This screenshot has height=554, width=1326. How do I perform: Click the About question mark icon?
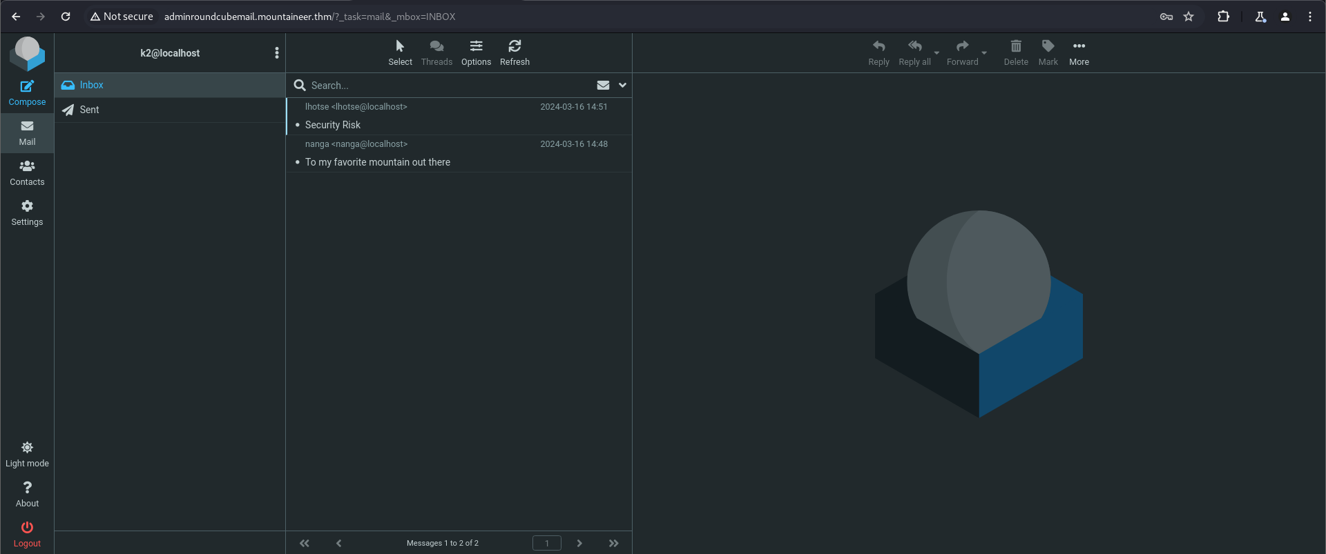pos(27,494)
